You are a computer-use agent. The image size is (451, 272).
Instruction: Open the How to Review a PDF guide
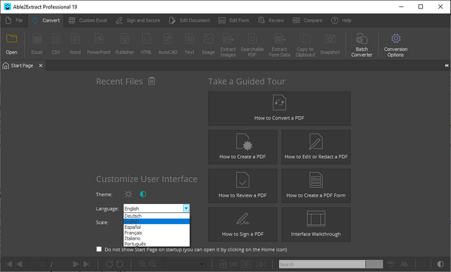(x=242, y=186)
